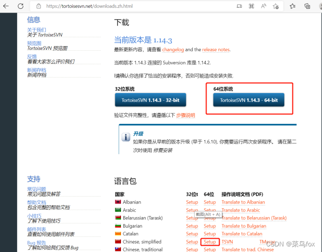The height and width of the screenshot is (252, 322).
Task: Open the release notes link
Action: click(216, 49)
